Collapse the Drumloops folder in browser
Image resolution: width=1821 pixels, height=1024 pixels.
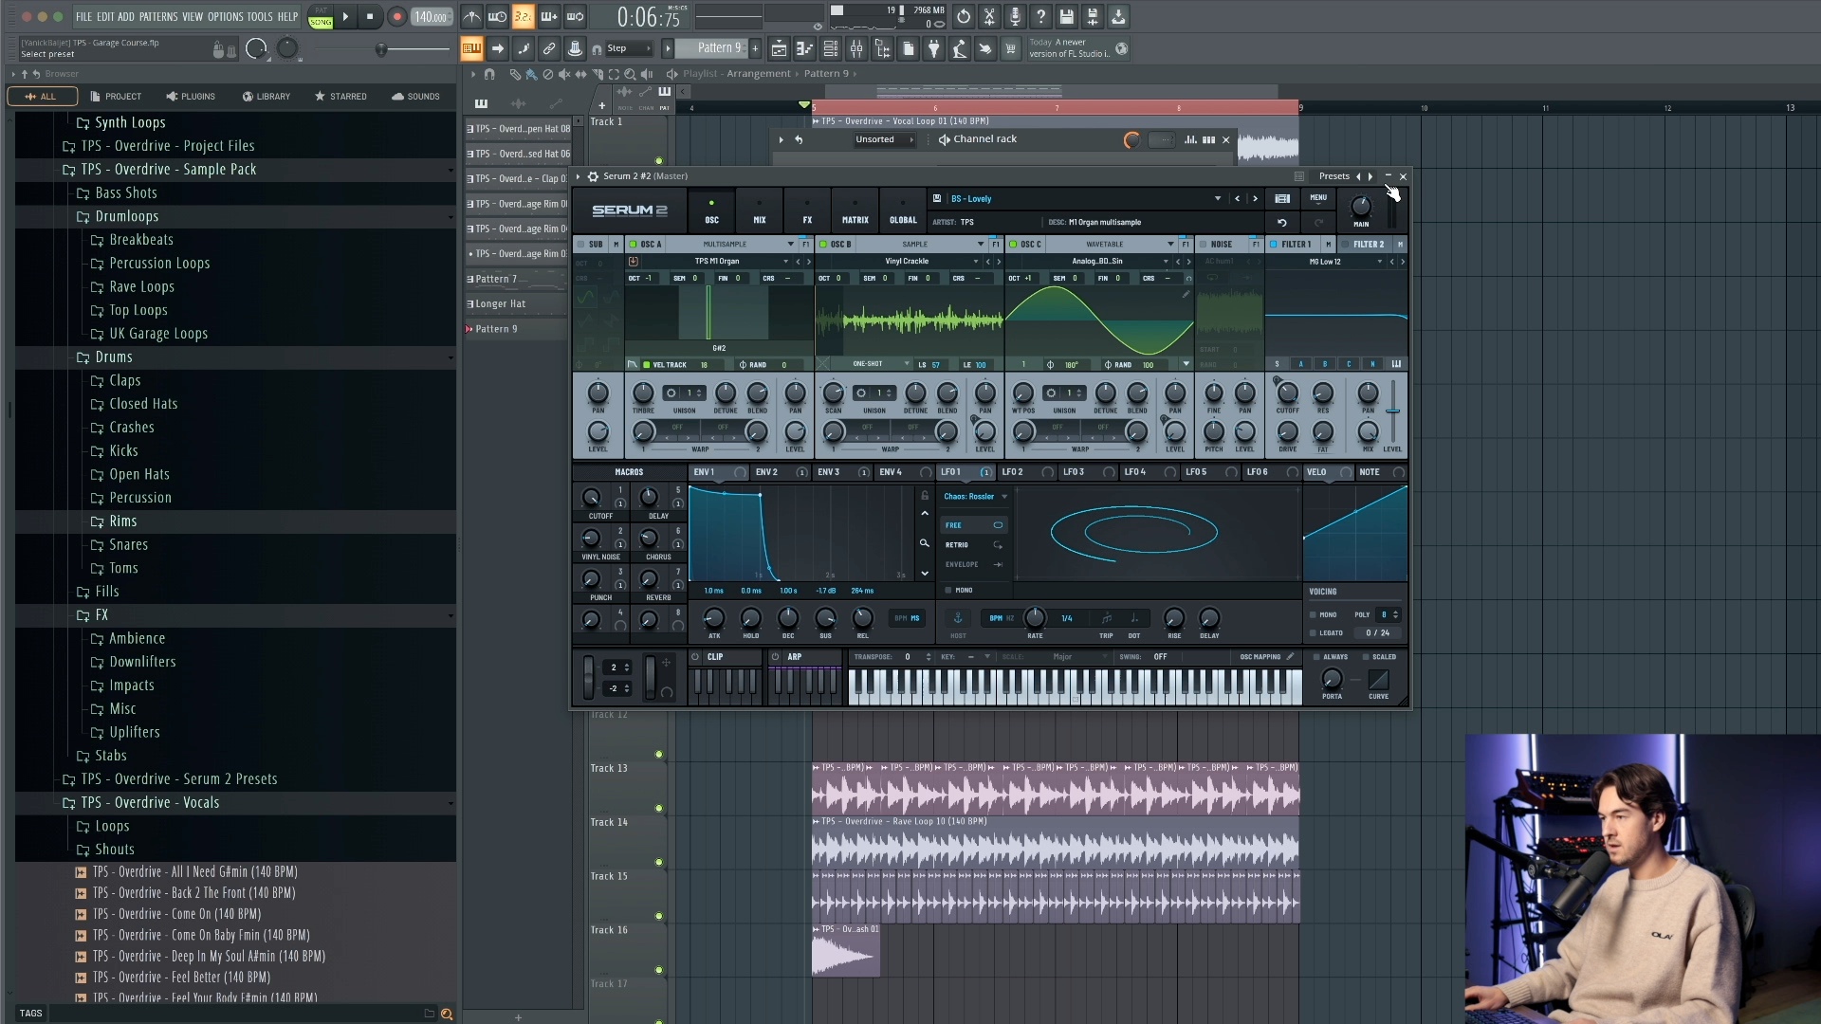point(126,216)
